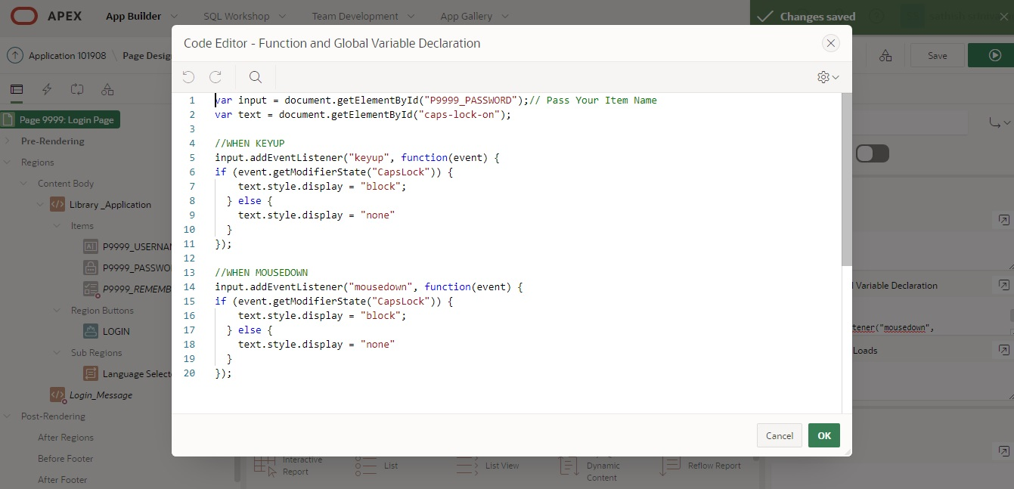Screen dimensions: 1014x489
Task: Close the Code Editor dialog with X
Action: pyautogui.click(x=831, y=43)
